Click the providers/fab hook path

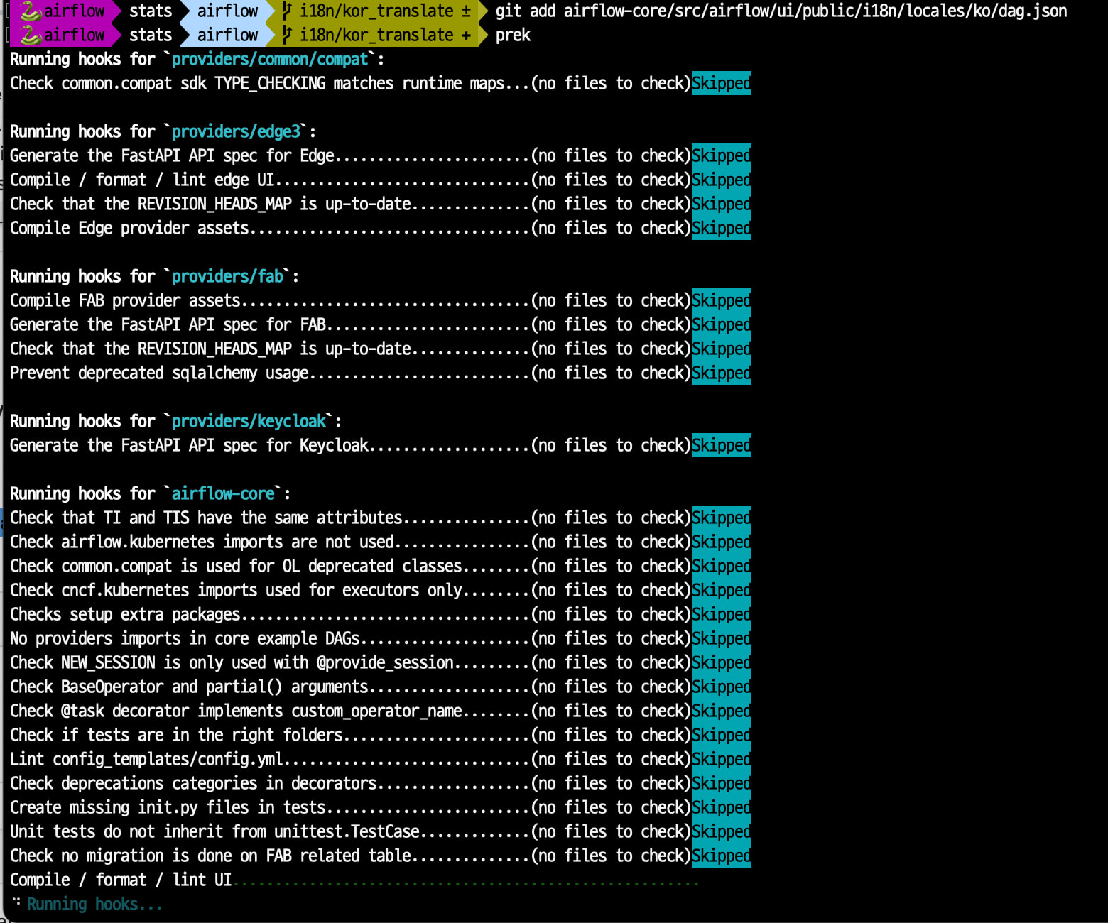pyautogui.click(x=227, y=276)
